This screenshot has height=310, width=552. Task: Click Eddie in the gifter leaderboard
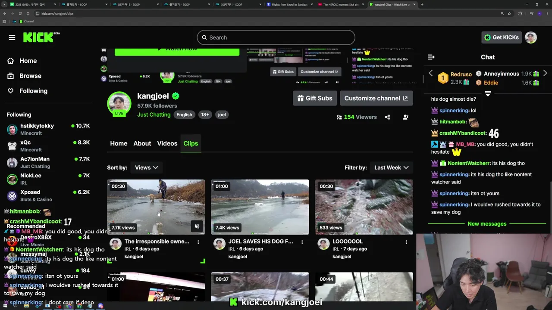click(x=491, y=83)
